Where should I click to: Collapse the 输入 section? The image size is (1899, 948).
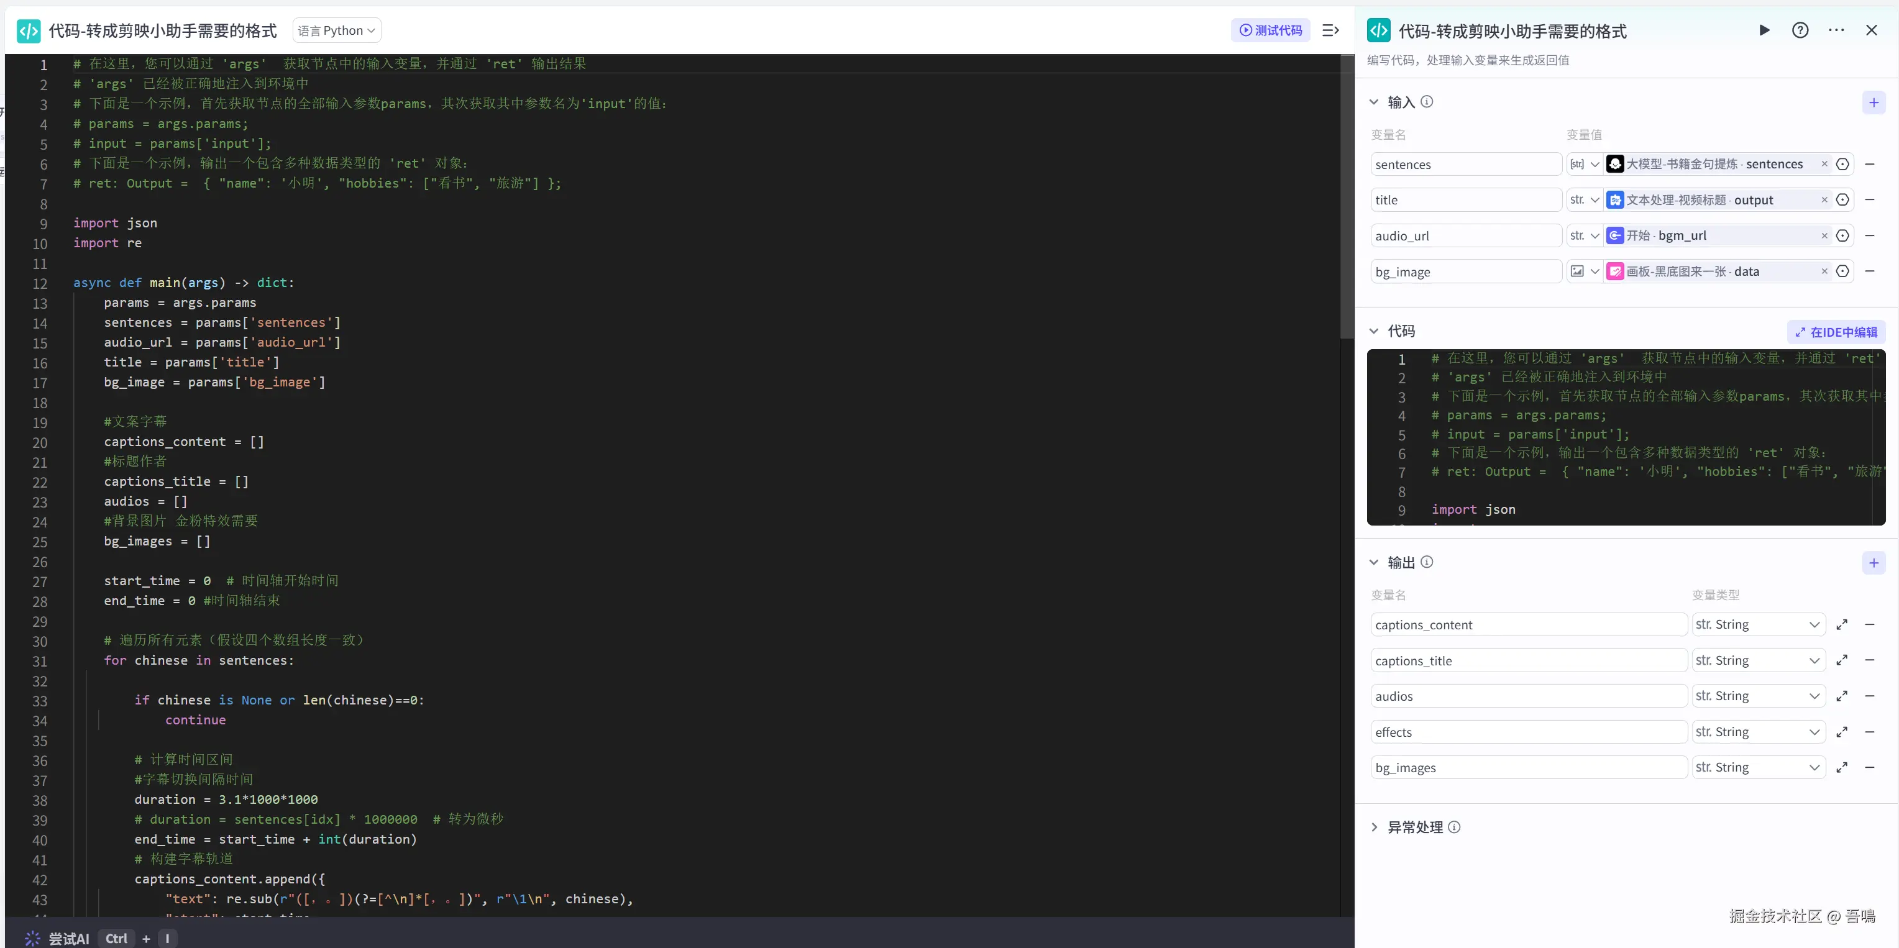(1373, 102)
